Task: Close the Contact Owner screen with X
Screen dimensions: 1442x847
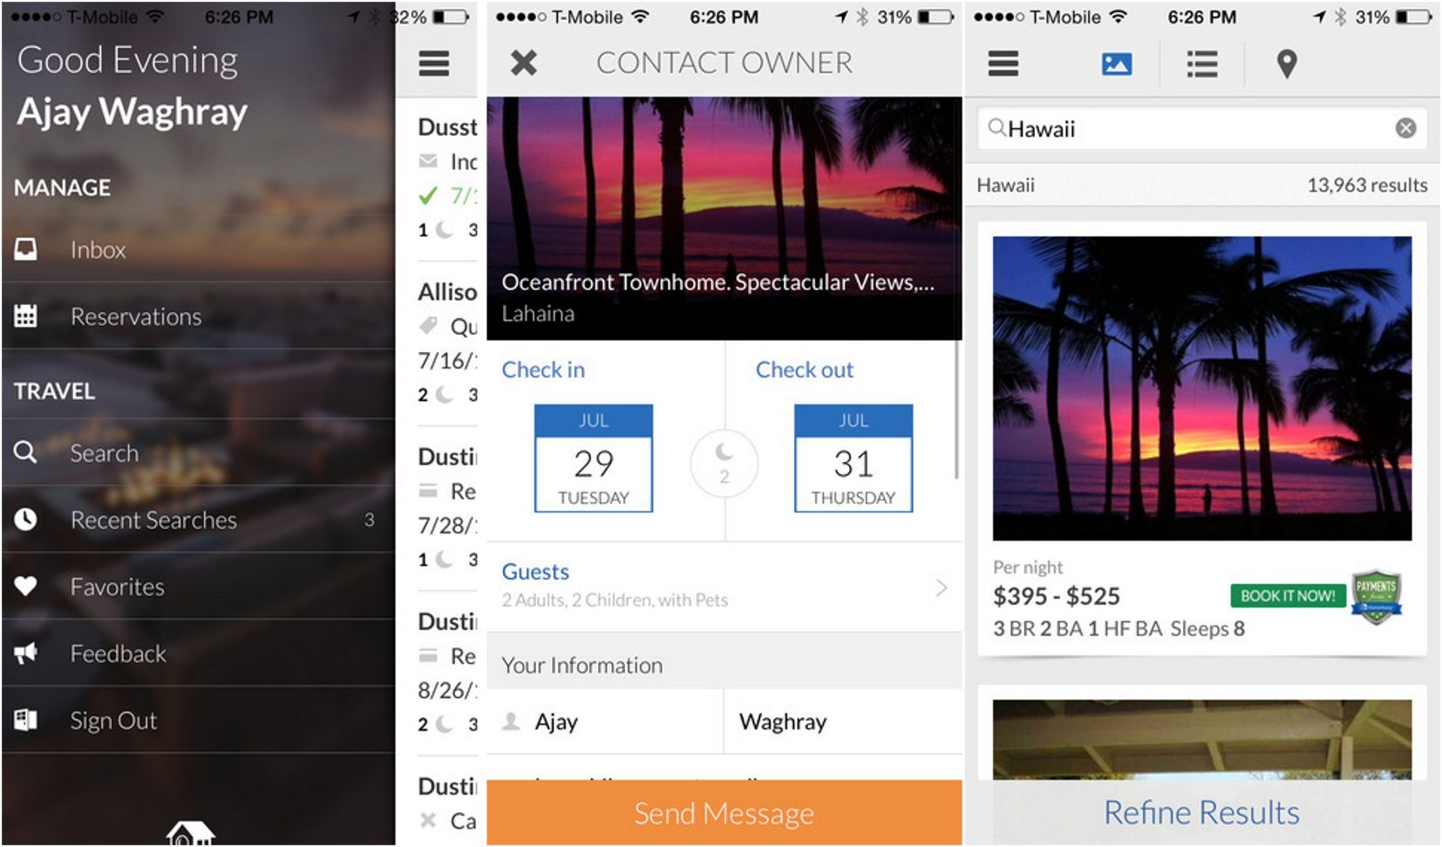Action: [523, 63]
